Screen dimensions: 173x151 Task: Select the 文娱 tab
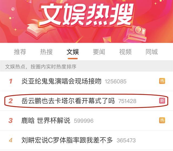(73, 52)
